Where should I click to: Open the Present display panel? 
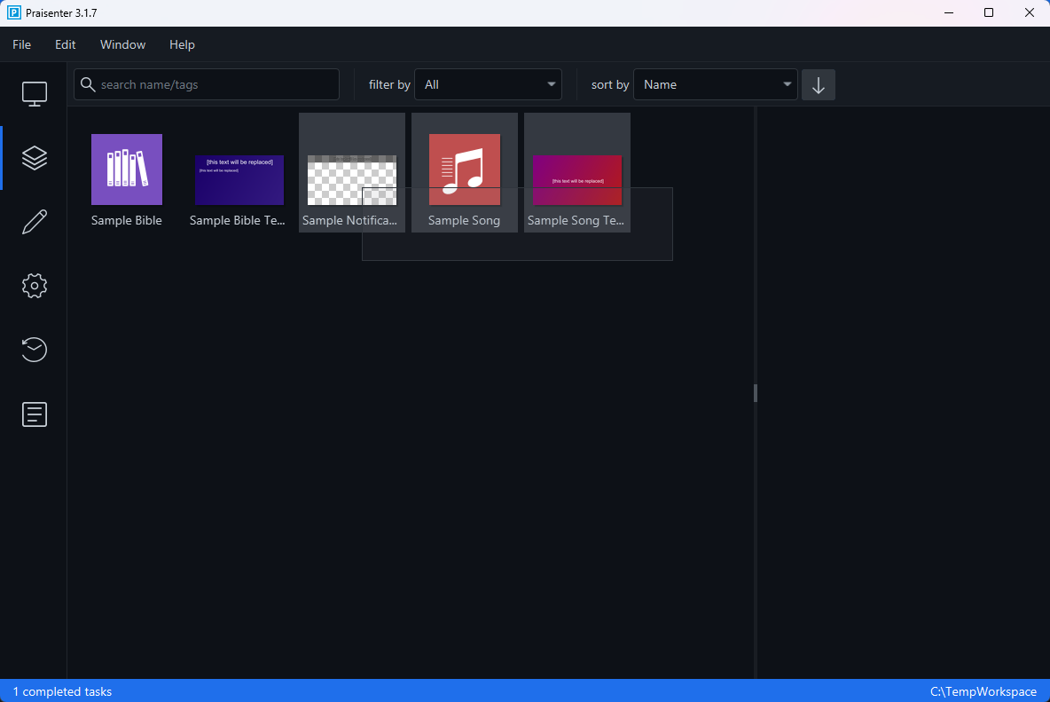[x=34, y=93]
